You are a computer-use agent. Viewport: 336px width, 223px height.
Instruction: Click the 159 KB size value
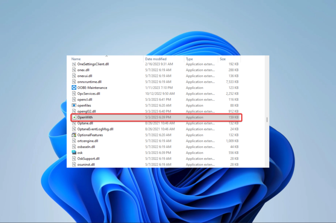point(234,117)
